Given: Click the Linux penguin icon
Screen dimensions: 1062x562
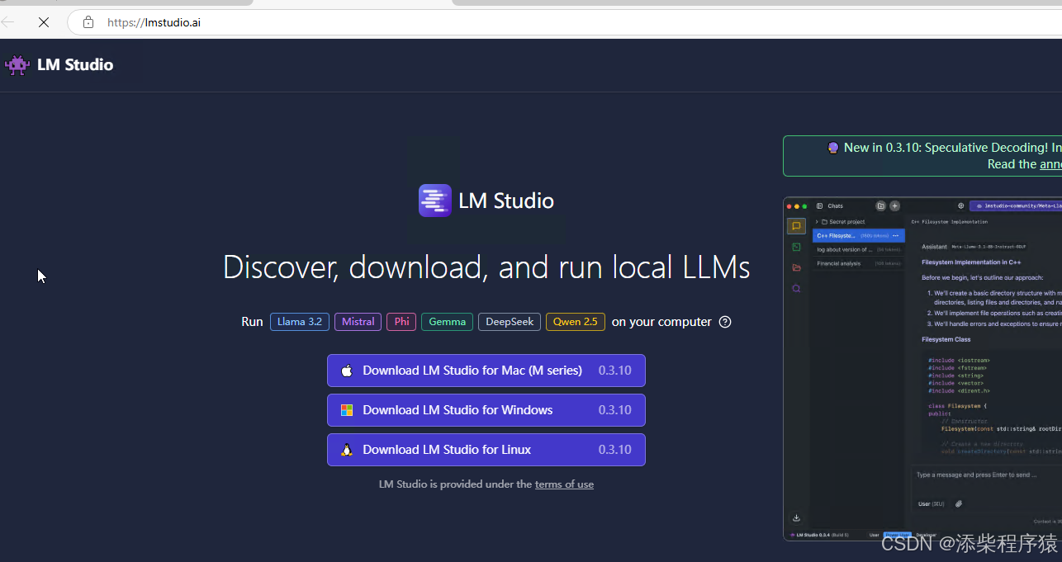Looking at the screenshot, I should (x=347, y=450).
